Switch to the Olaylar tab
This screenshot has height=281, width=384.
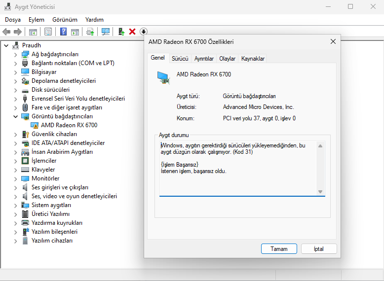[227, 59]
